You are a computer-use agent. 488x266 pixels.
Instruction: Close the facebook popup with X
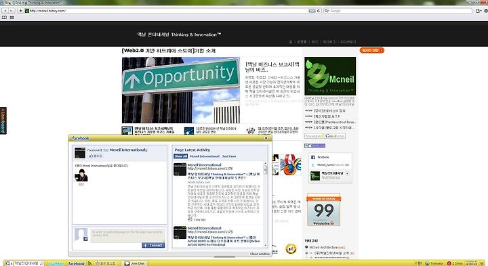(266, 138)
